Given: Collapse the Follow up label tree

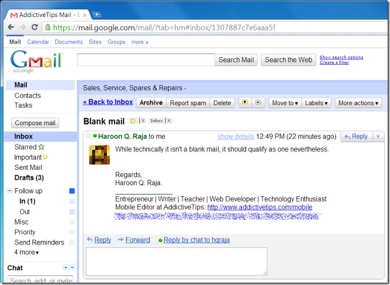Looking at the screenshot, I should coord(10,191).
